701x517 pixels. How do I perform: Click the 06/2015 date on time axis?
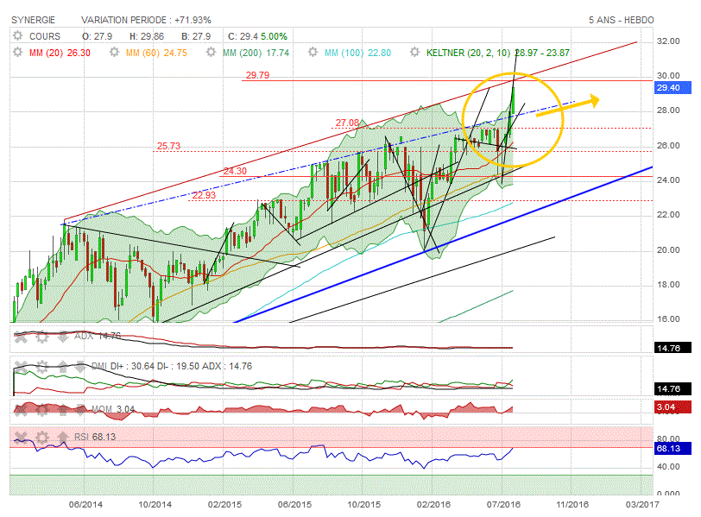point(294,505)
